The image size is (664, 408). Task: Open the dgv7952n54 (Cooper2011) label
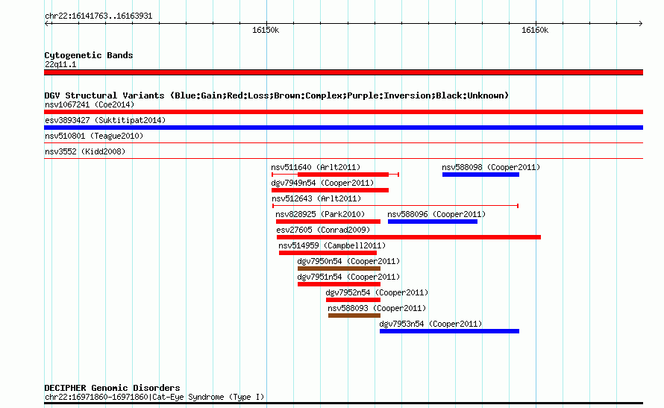[377, 292]
